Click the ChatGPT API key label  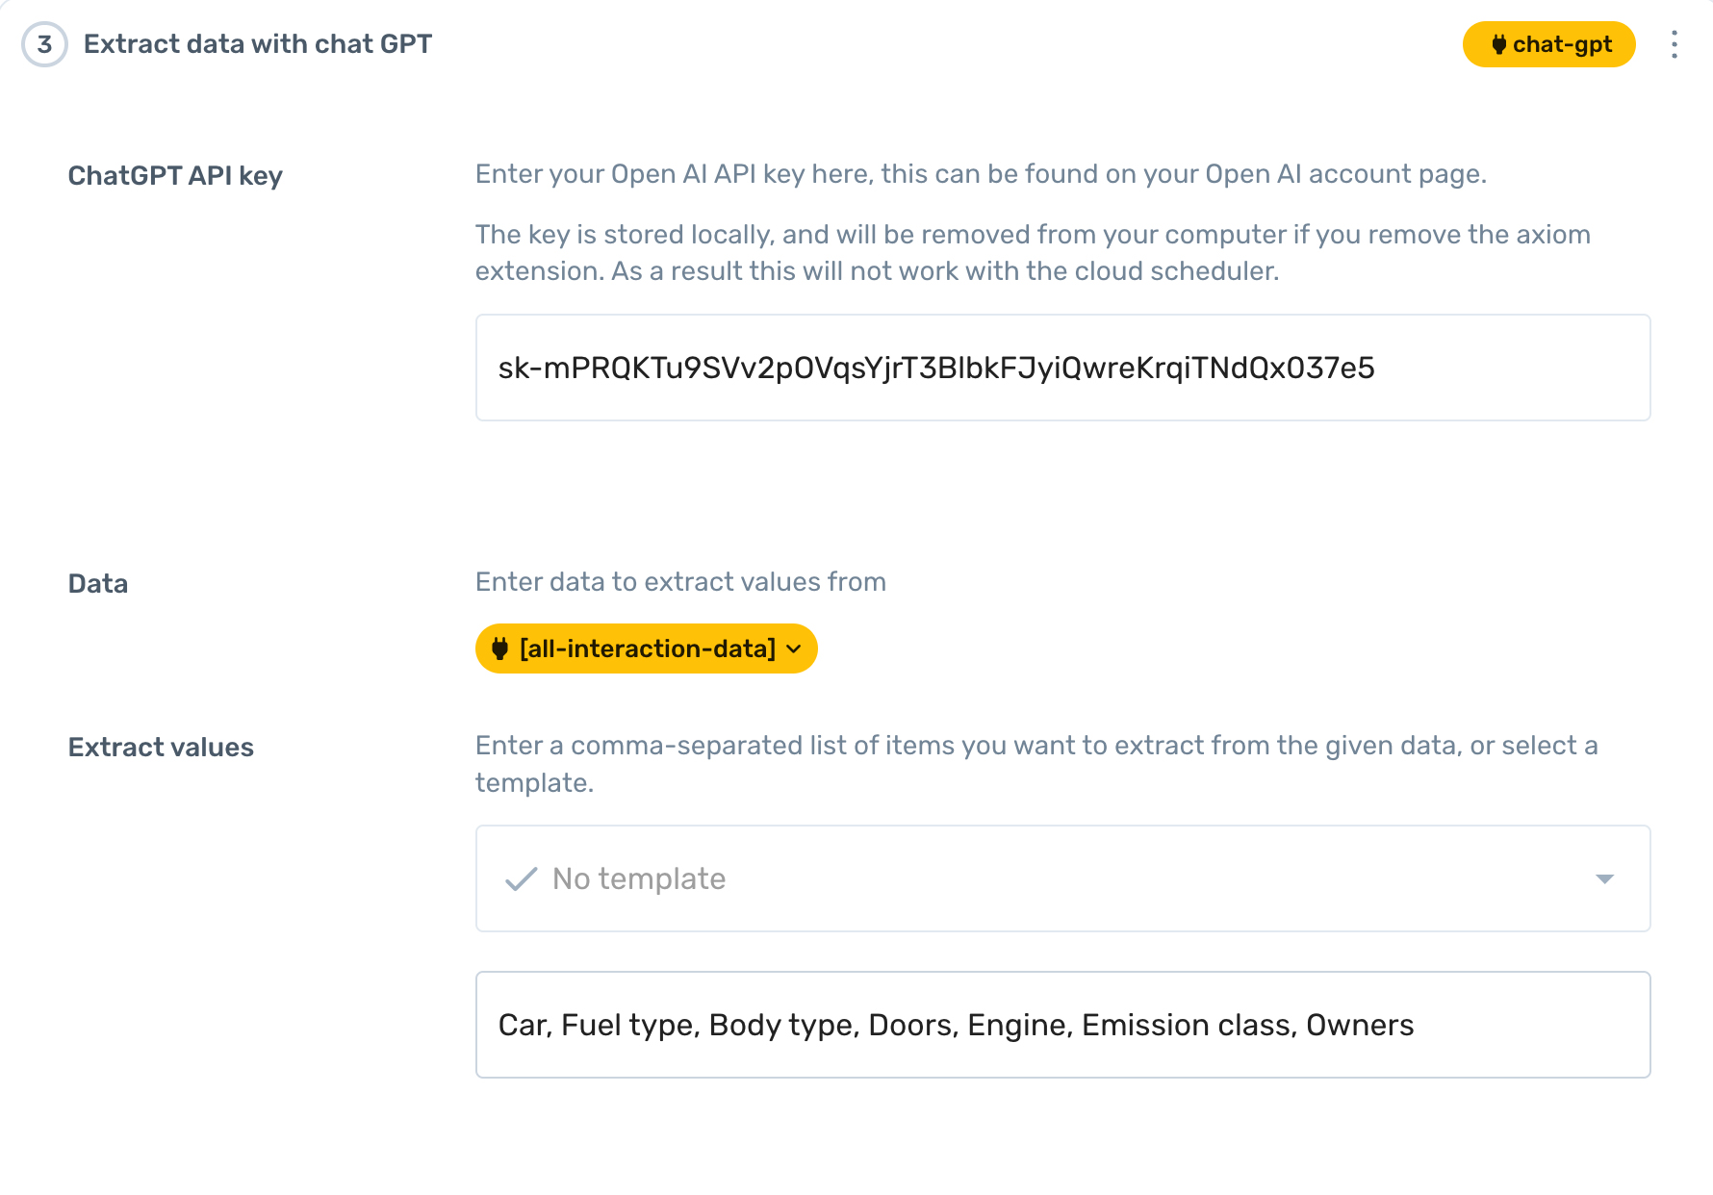pos(175,176)
